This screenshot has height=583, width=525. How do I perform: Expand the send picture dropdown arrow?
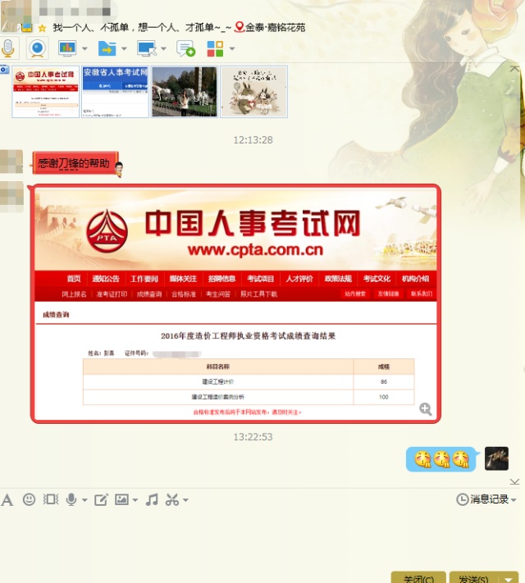(135, 500)
